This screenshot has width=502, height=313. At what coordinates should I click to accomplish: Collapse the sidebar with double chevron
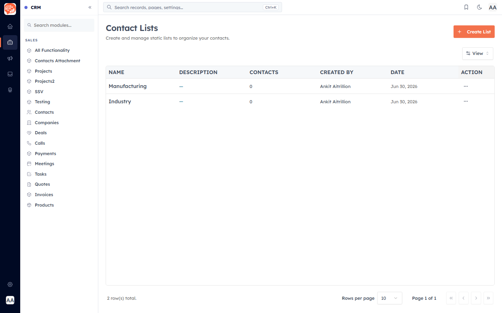(x=90, y=7)
